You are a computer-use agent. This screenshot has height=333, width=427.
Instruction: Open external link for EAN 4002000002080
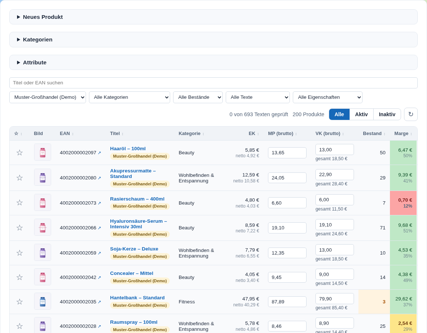[99, 178]
